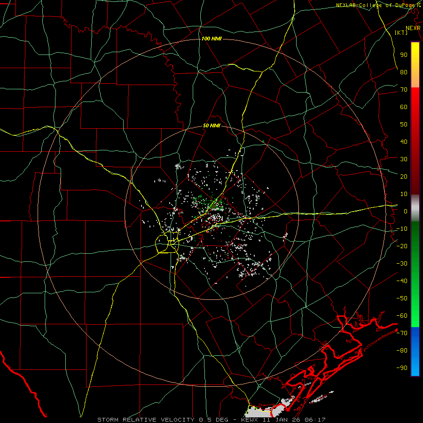Select the 0 scale value

406,211
